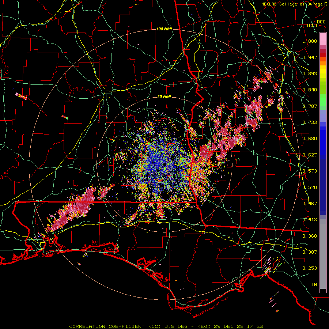The width and height of the screenshot is (329, 329).
Task: Select the 1.000 value on color scale
Action: [x=310, y=41]
